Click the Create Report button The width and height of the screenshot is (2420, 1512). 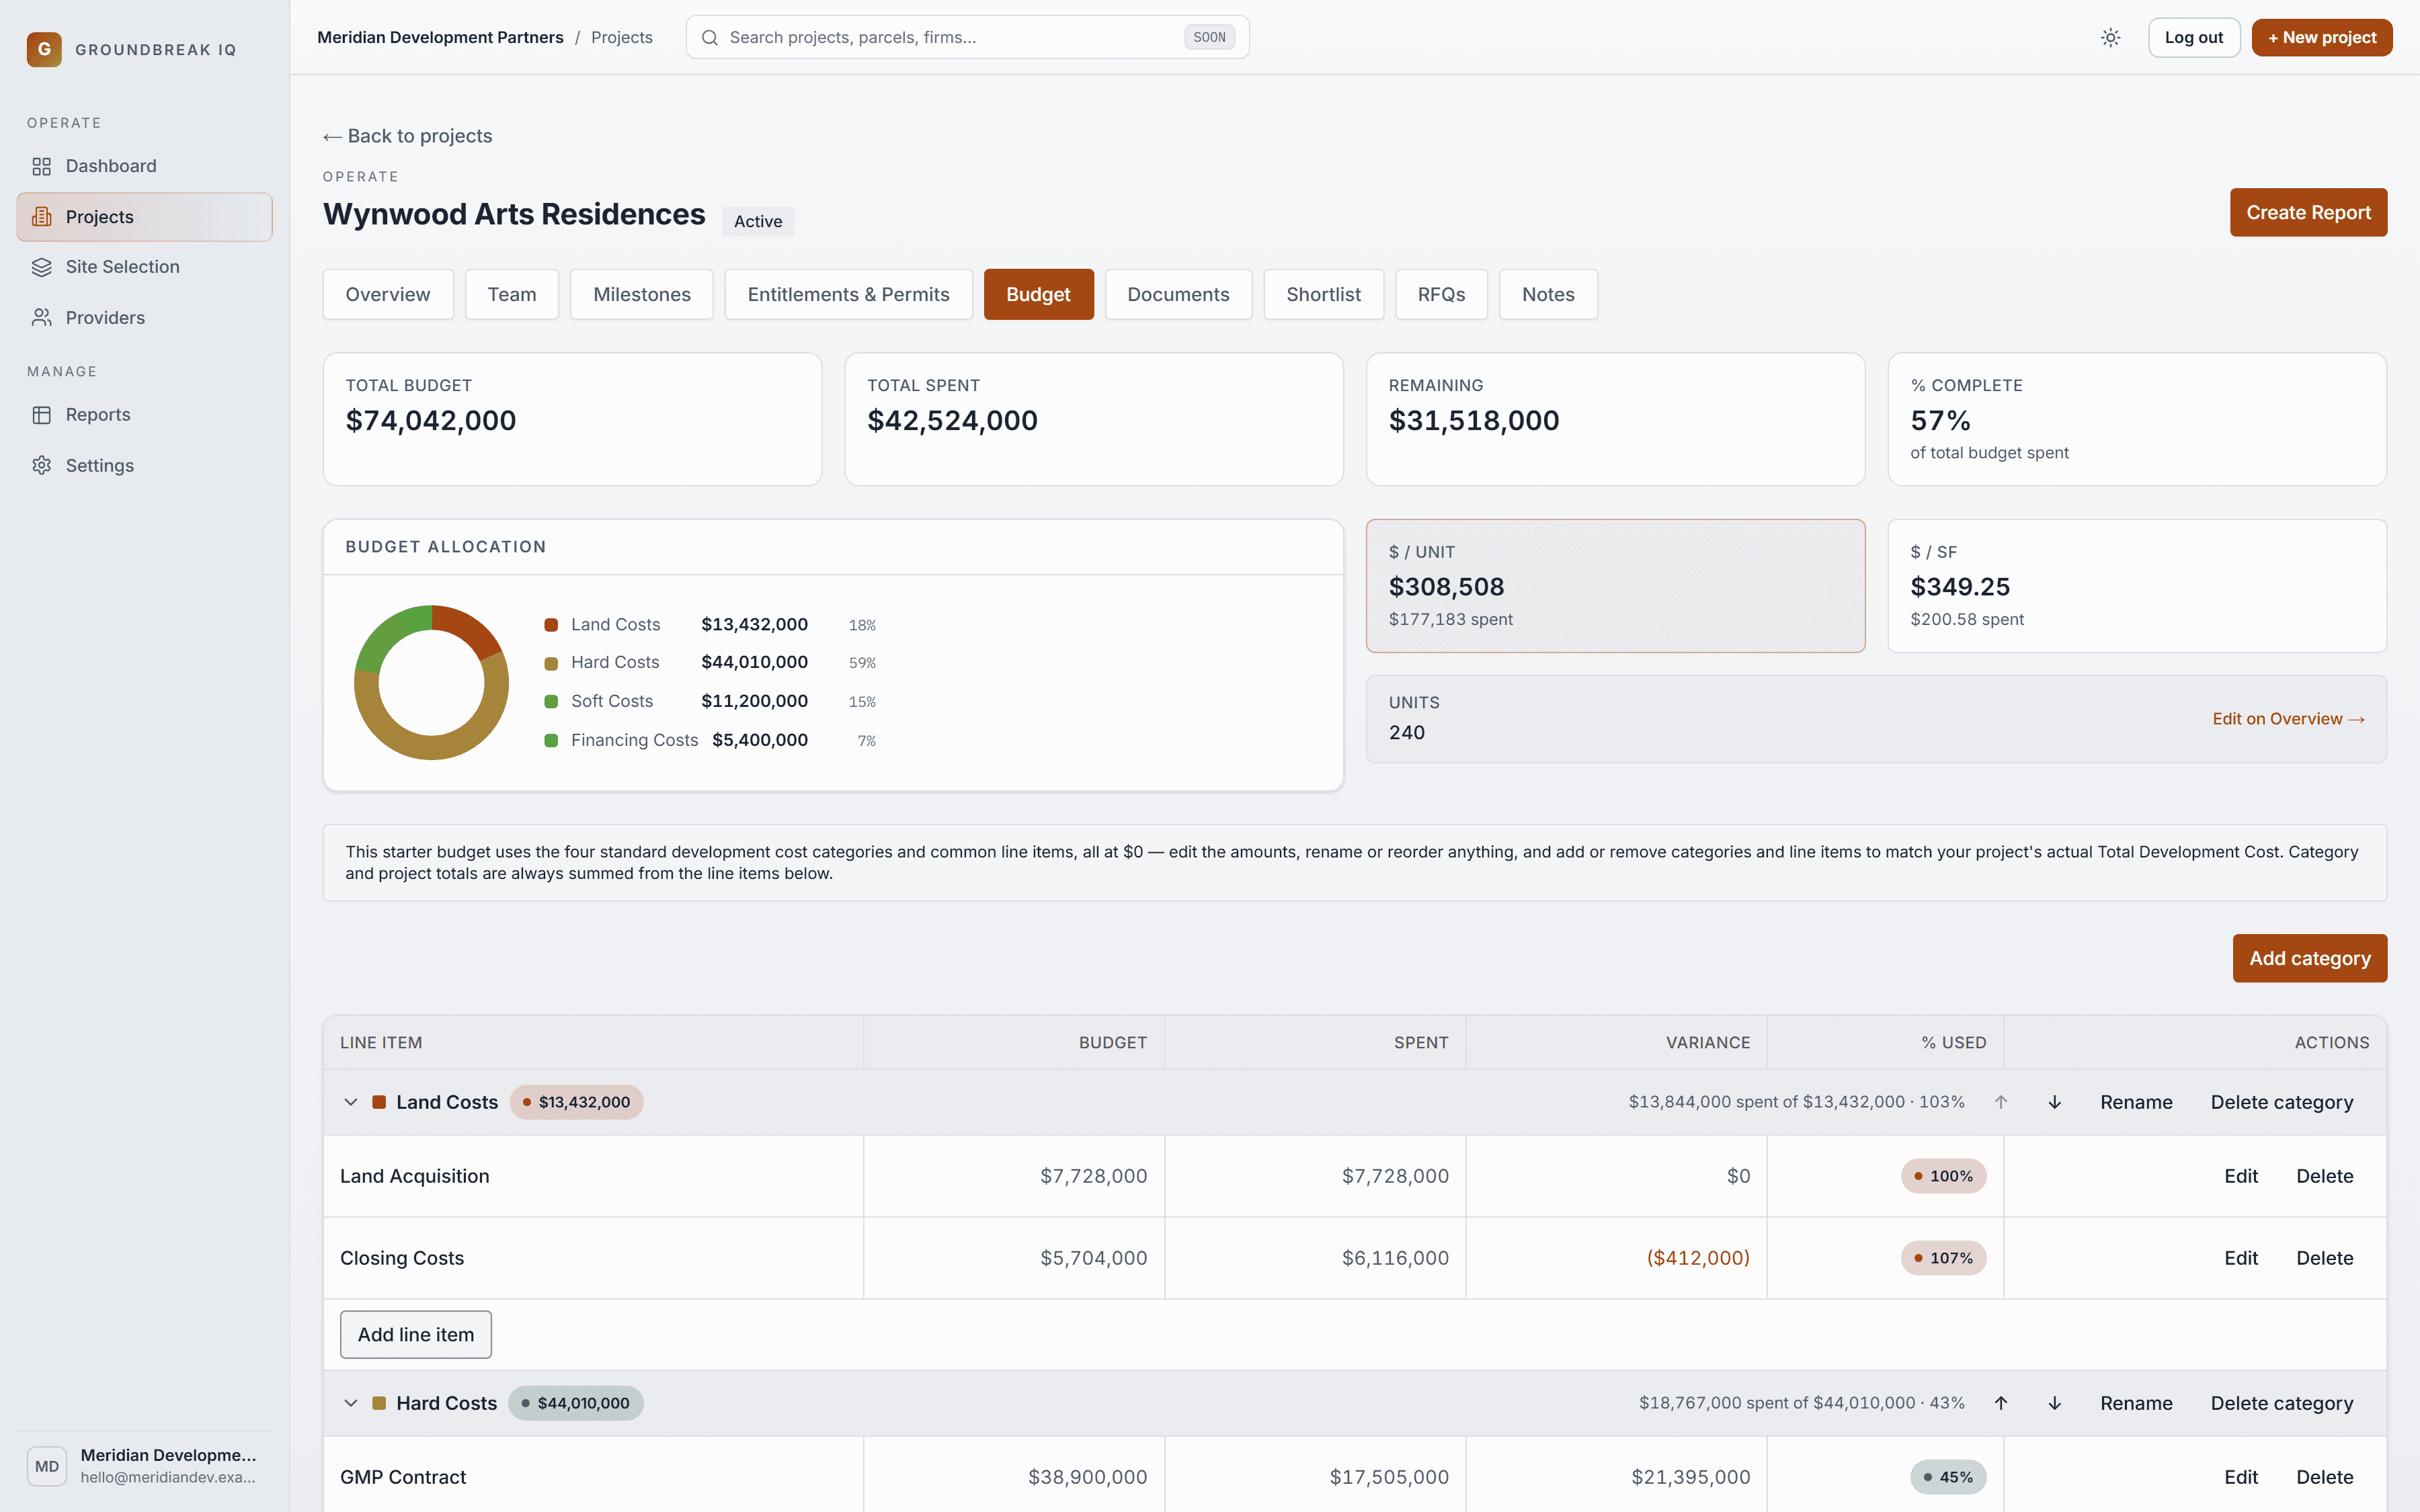point(2308,213)
